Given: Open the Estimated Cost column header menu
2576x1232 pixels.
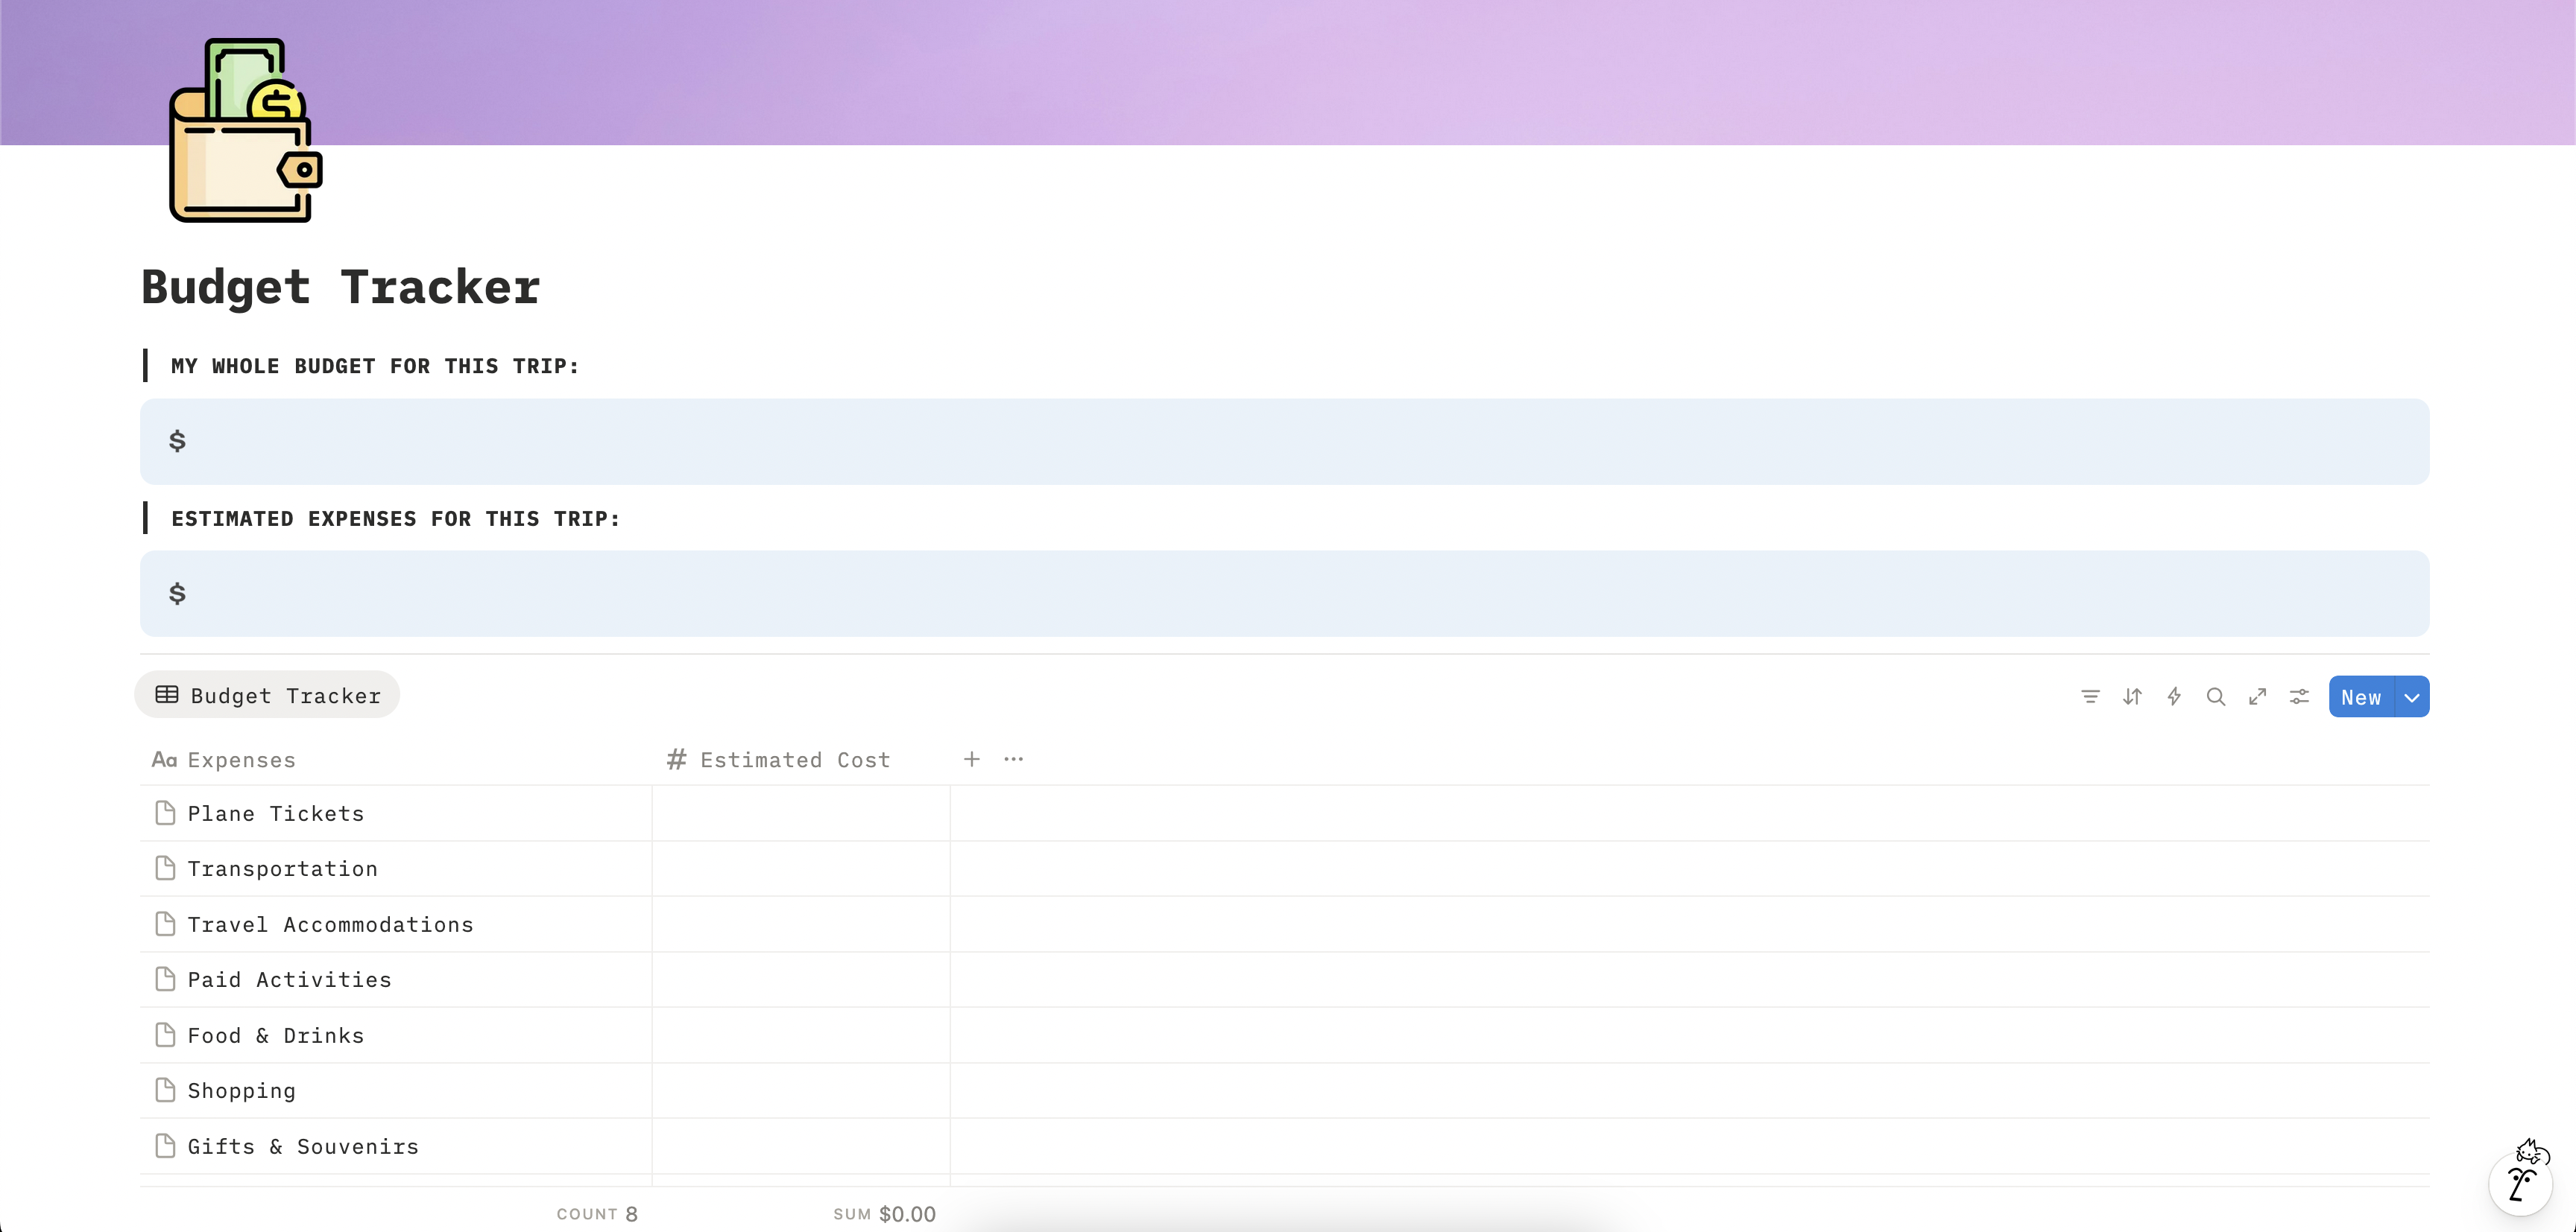Looking at the screenshot, I should (794, 761).
